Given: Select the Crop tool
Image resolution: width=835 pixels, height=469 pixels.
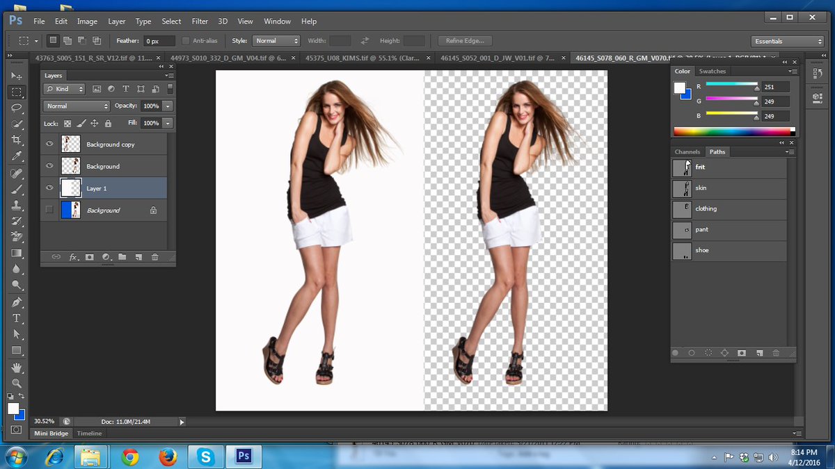Looking at the screenshot, I should [17, 140].
